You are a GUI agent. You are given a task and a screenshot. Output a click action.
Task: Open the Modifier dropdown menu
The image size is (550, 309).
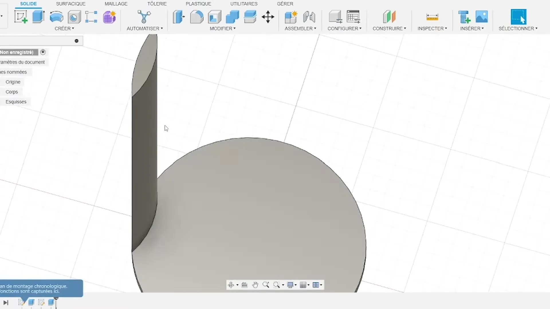(x=223, y=28)
